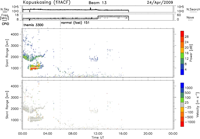Click the CPID row label
Image resolution: width=200 pixels, height=139 pixels.
click(x=5, y=24)
